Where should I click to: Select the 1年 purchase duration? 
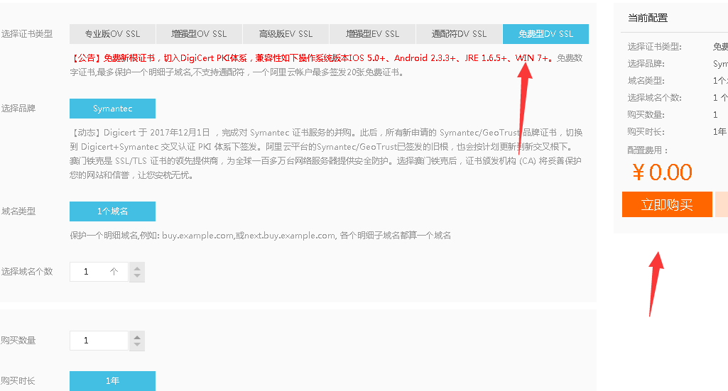[112, 381]
